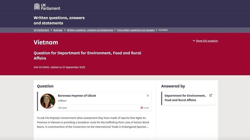The height and width of the screenshot is (140, 250).
Task: Expand with the Show full question link
Action: pos(207,41)
